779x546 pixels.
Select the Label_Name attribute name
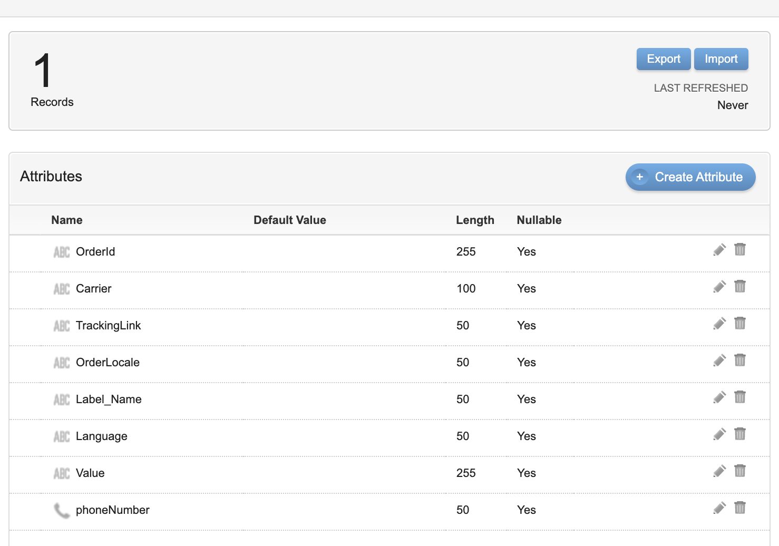coord(109,399)
